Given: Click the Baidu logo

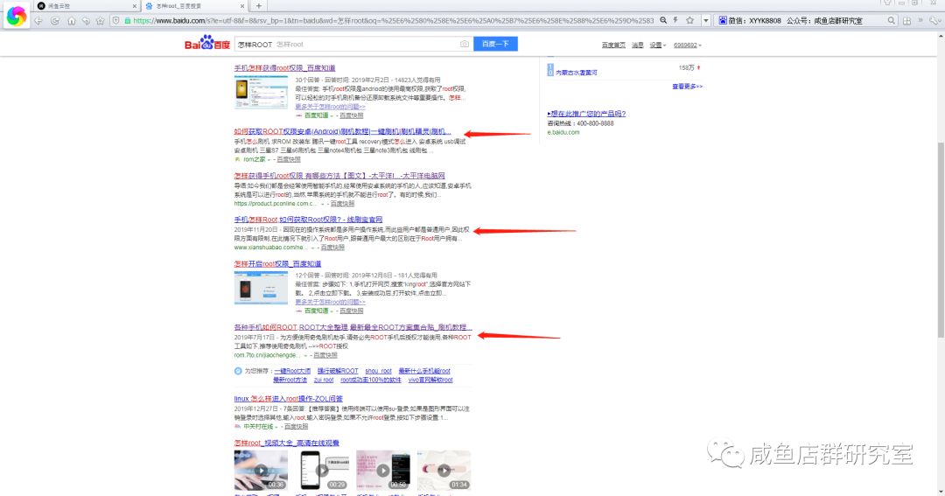Looking at the screenshot, I should point(206,44).
